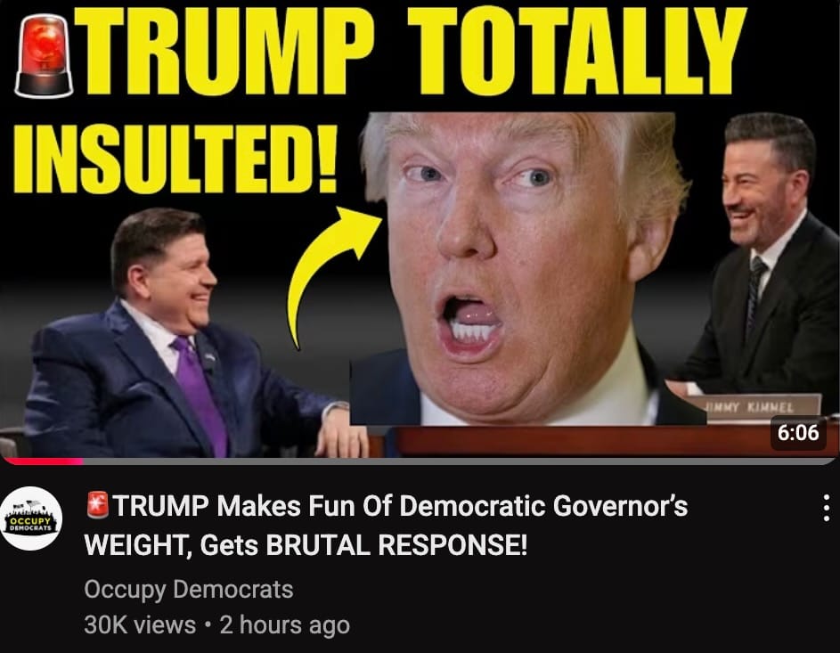
Task: Click the wooden desk in thumbnail
Action: [x=606, y=442]
